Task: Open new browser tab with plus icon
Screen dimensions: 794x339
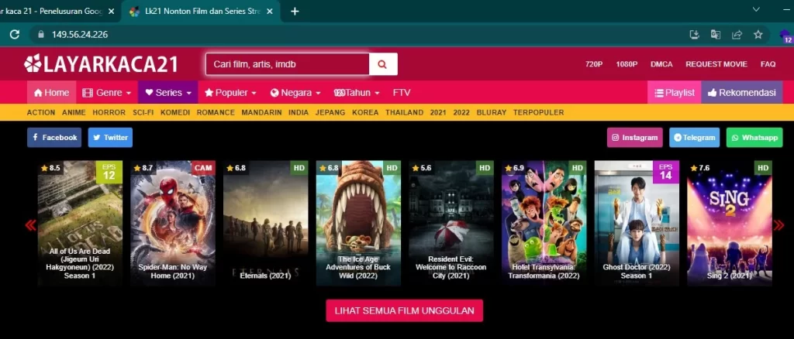Action: (x=295, y=12)
